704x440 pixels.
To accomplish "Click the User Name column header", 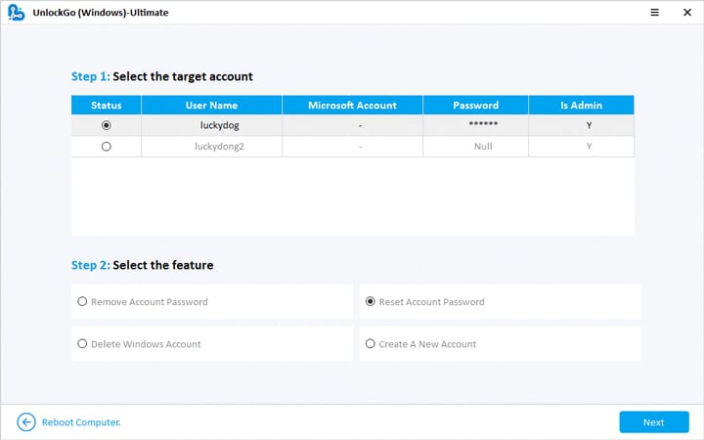I will click(x=211, y=105).
